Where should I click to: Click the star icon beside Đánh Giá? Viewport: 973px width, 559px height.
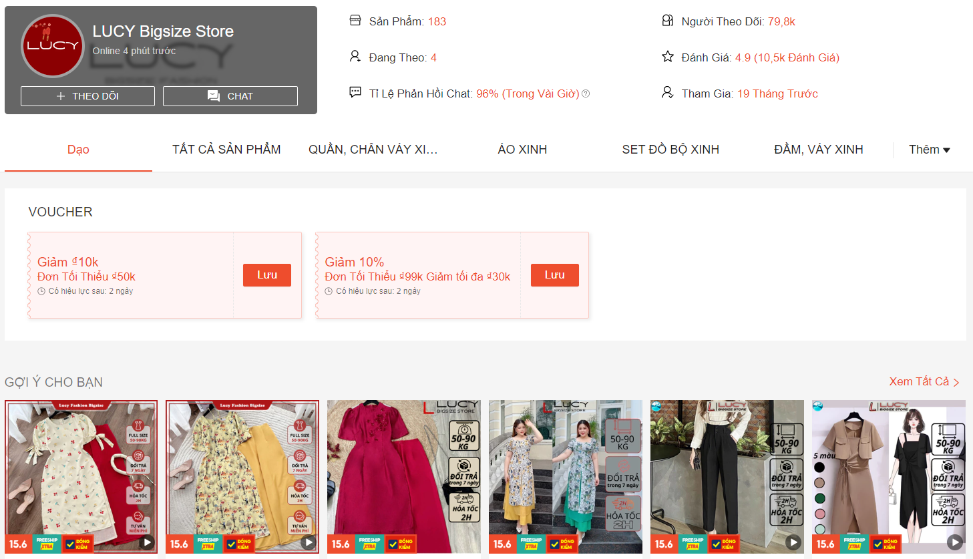pos(667,57)
